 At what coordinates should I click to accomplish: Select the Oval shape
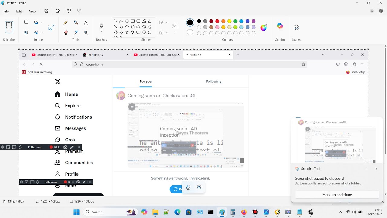[127, 21]
